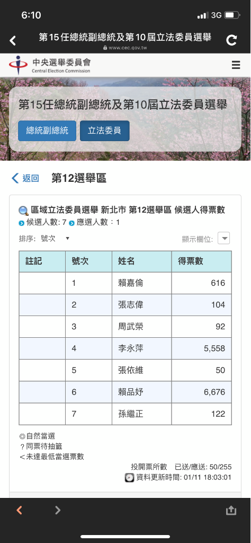The height and width of the screenshot is (543, 251).
Task: Open the 排序 號次 sort dropdown
Action: (x=55, y=238)
